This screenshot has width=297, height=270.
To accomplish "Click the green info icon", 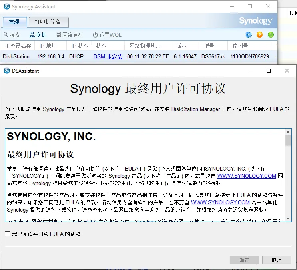I will tap(271, 35).
